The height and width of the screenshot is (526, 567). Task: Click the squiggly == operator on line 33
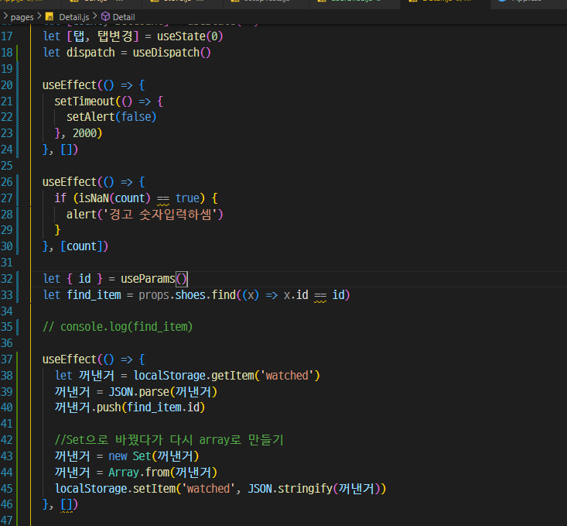pos(320,296)
